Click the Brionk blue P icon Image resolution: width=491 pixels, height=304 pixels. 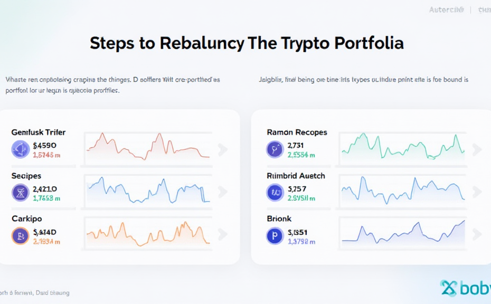coord(276,236)
